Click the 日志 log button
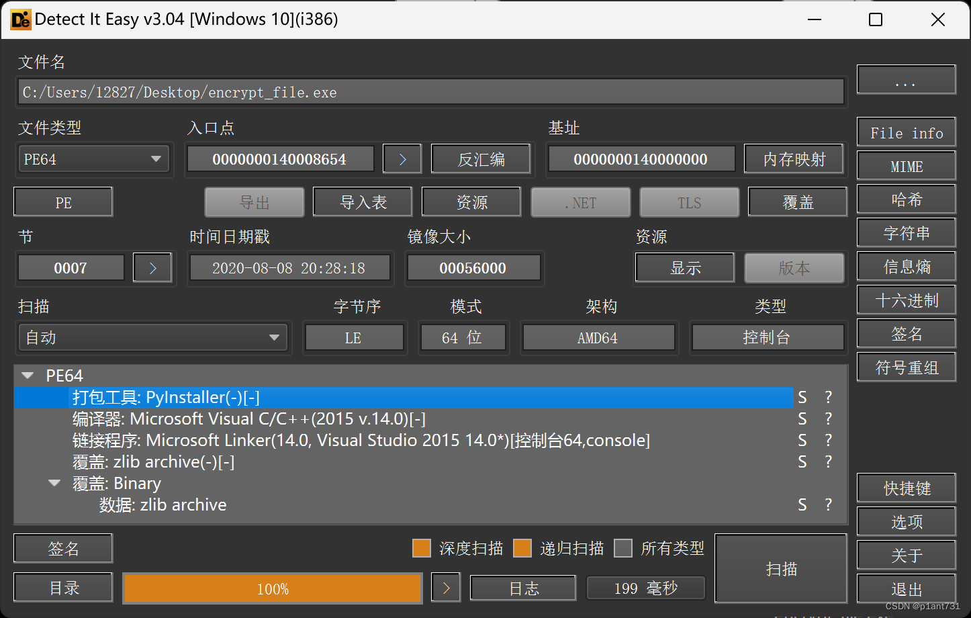 523,588
